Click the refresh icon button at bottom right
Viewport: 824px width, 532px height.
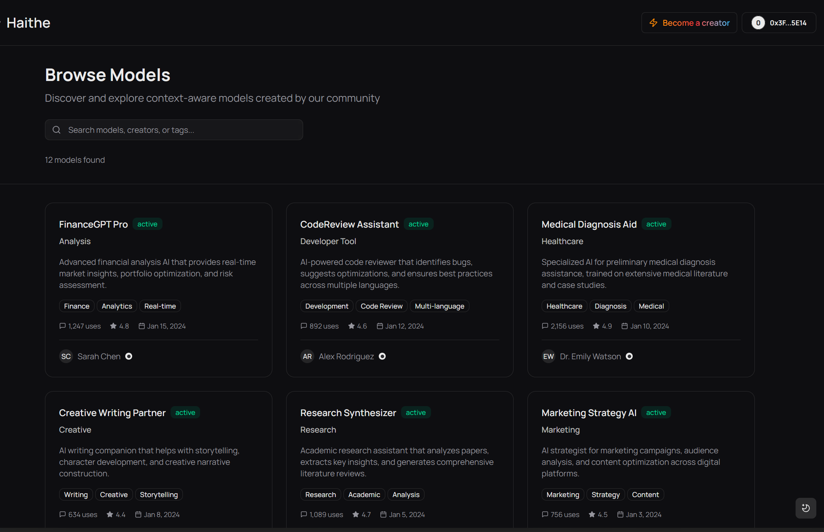(x=806, y=508)
